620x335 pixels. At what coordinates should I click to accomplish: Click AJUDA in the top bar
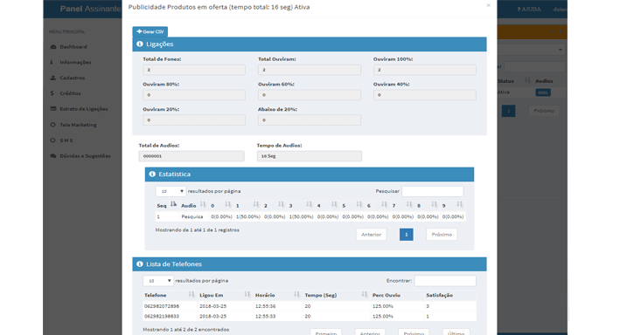(529, 9)
